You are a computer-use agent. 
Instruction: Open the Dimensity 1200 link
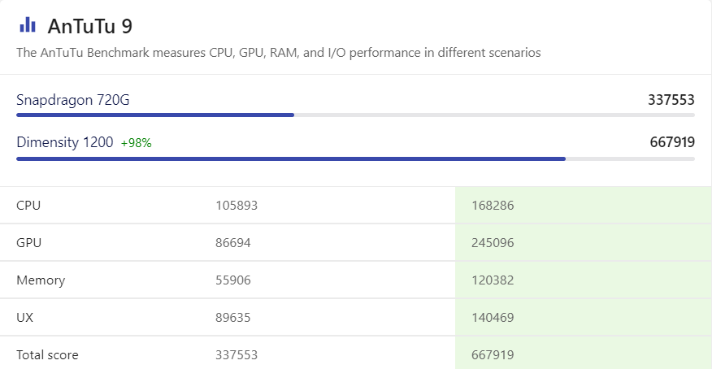[64, 142]
